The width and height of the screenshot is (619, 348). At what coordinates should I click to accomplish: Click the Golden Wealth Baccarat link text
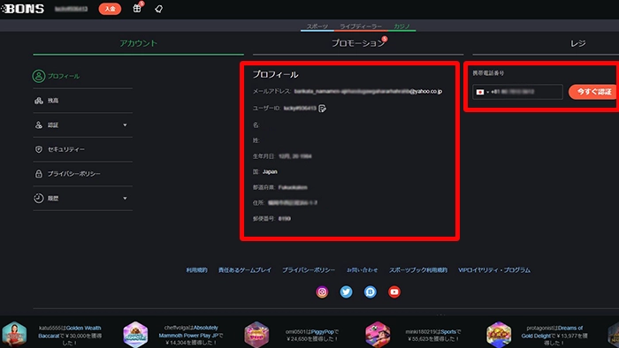70,331
